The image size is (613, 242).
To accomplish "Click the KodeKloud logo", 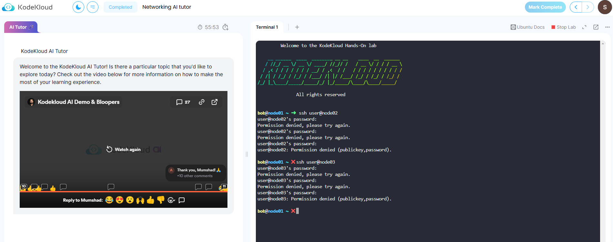I will pyautogui.click(x=27, y=7).
